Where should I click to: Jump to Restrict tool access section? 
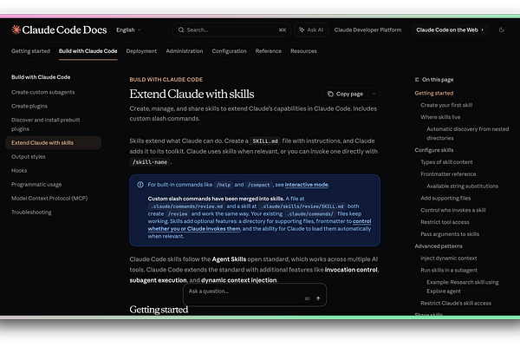point(445,222)
